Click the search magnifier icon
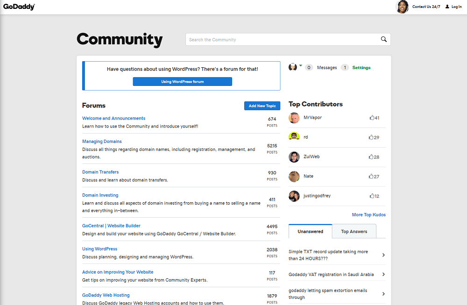Viewport: 467px width, 305px height. (383, 39)
